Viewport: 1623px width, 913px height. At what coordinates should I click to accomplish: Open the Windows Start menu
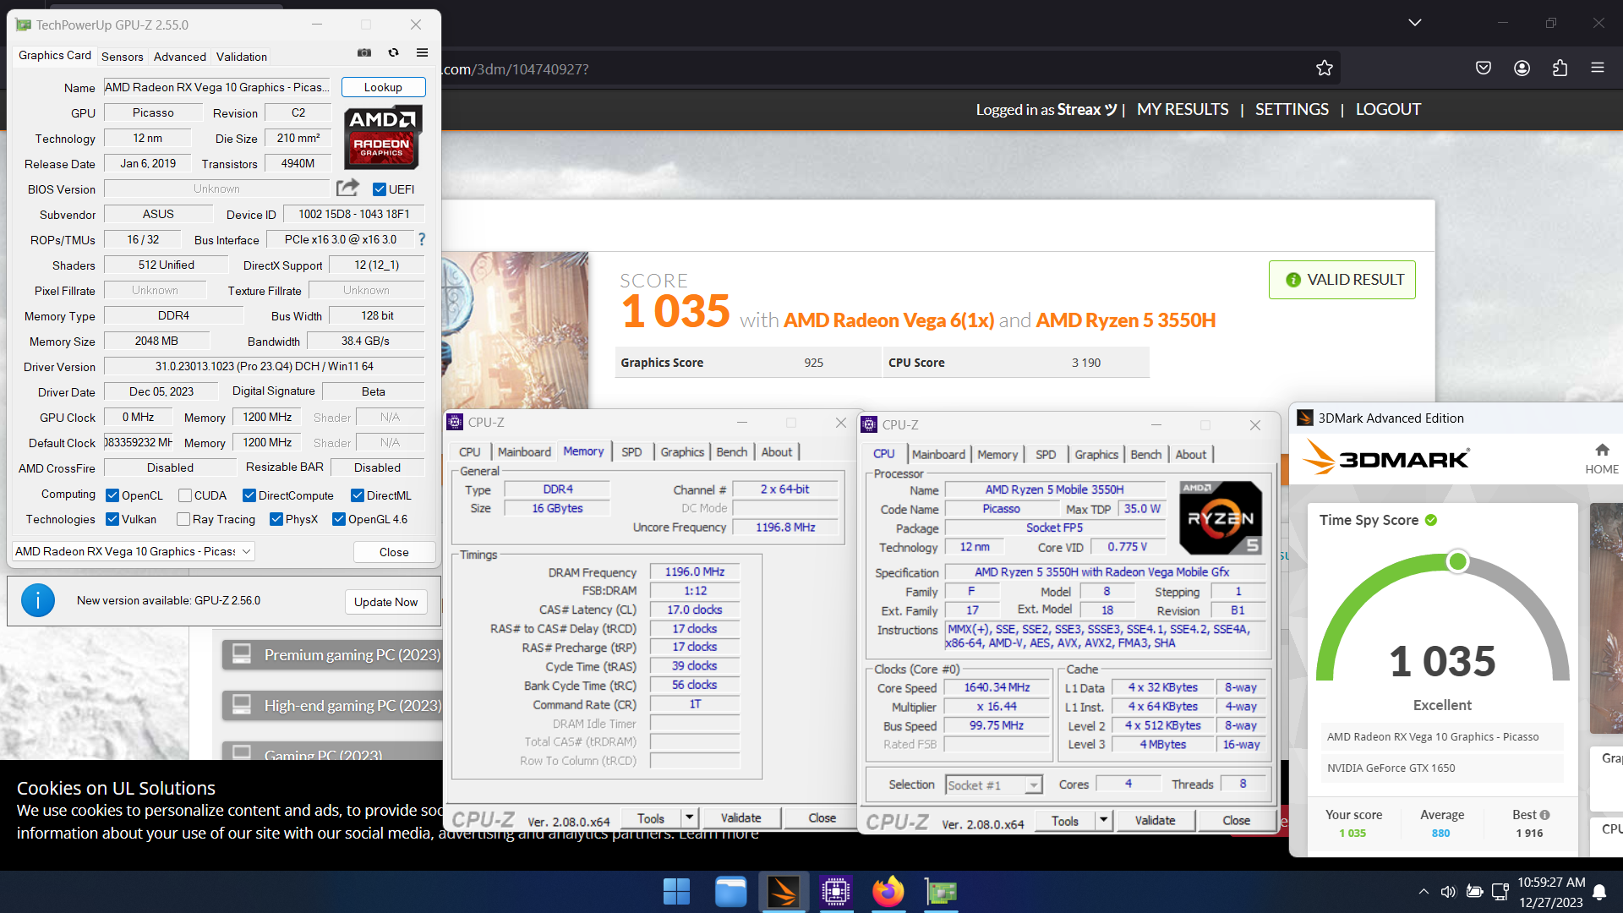pyautogui.click(x=676, y=892)
